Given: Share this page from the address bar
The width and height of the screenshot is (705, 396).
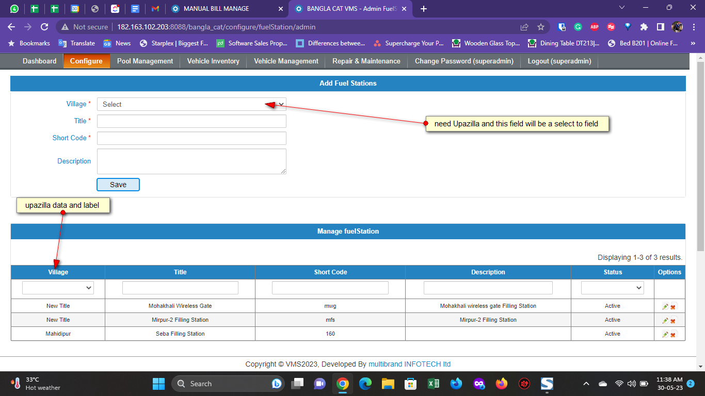Looking at the screenshot, I should (524, 27).
